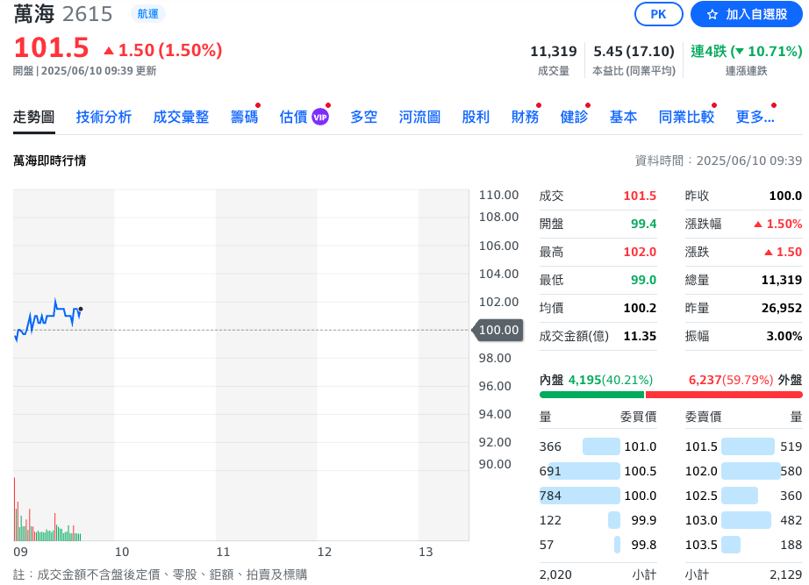Click the 昨量 value 26,952
Image resolution: width=809 pixels, height=585 pixels.
click(782, 308)
